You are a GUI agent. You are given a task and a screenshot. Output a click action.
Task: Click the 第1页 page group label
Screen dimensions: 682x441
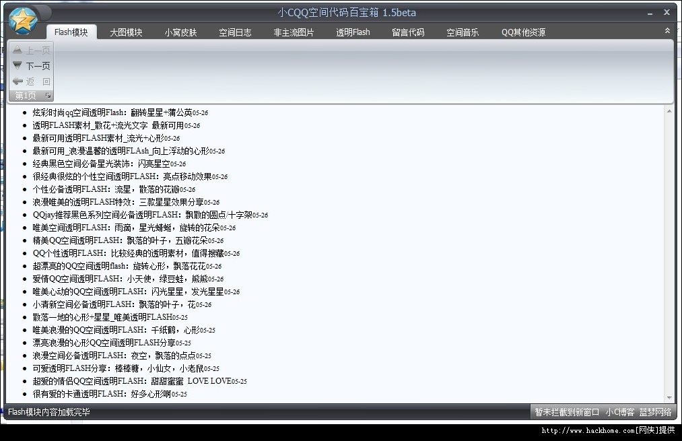click(x=26, y=96)
